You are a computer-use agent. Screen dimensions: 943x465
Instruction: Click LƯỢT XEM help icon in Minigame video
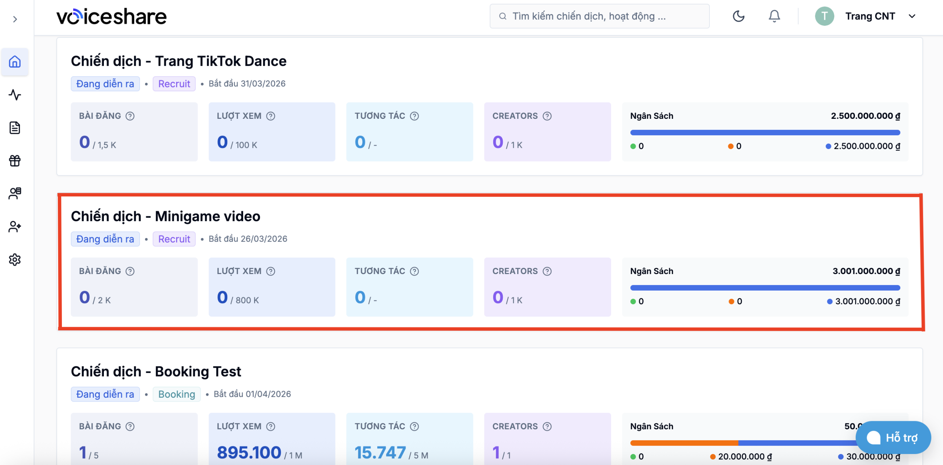point(271,271)
